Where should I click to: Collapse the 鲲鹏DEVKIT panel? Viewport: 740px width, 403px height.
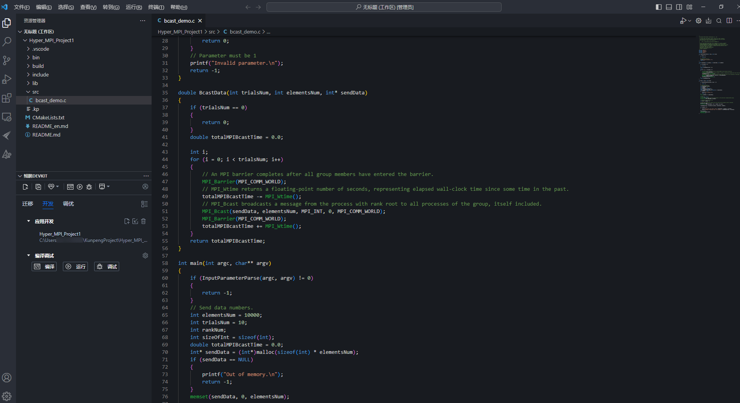pos(20,176)
